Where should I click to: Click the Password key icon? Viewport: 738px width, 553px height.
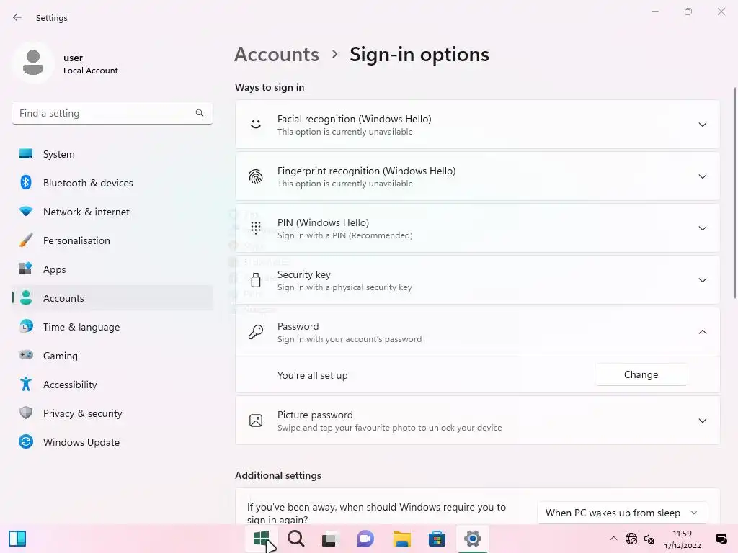[256, 331]
